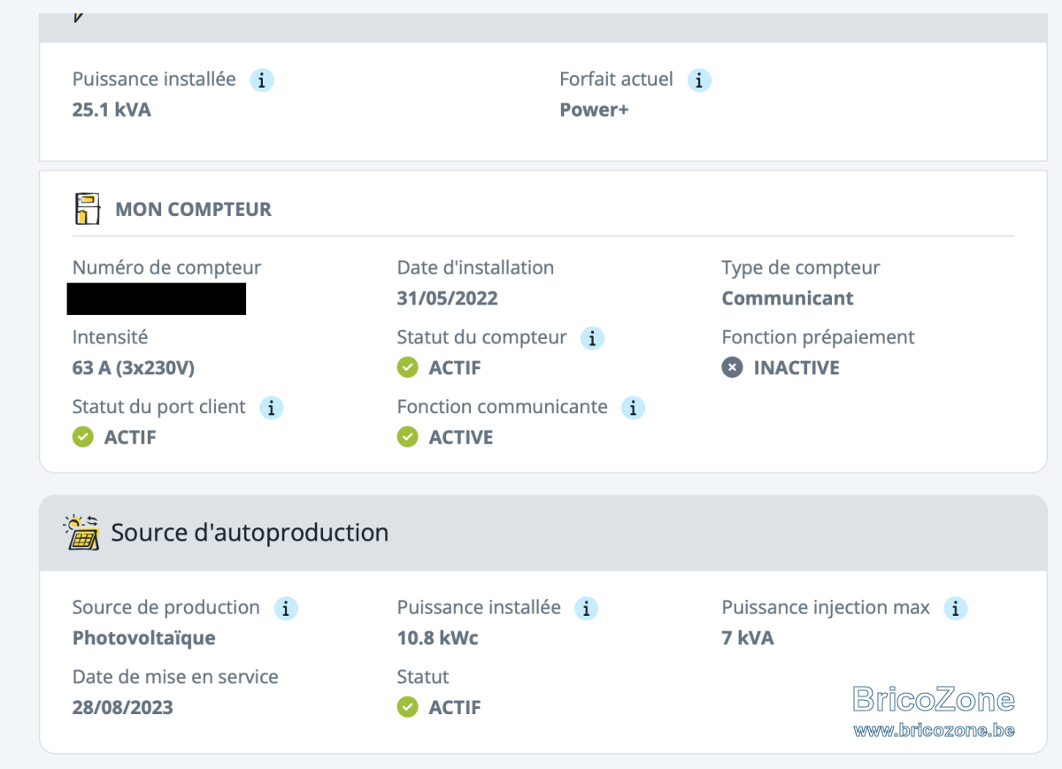Select installation date 31/05/2022
1062x769 pixels.
(x=447, y=298)
